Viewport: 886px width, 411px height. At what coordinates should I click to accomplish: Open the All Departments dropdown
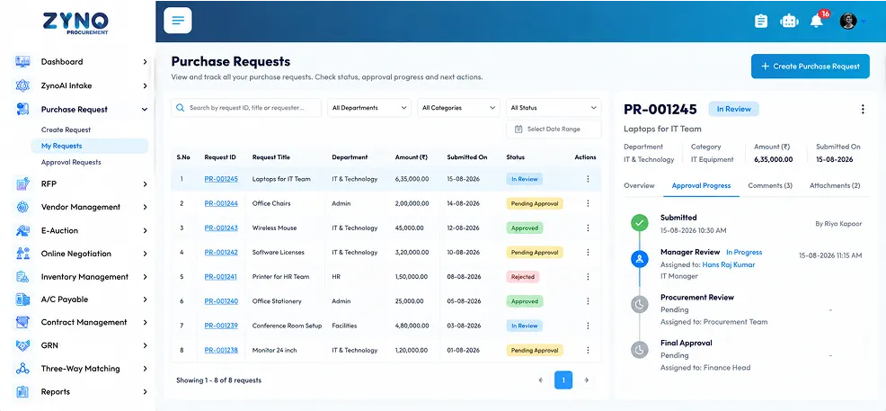pyautogui.click(x=369, y=107)
